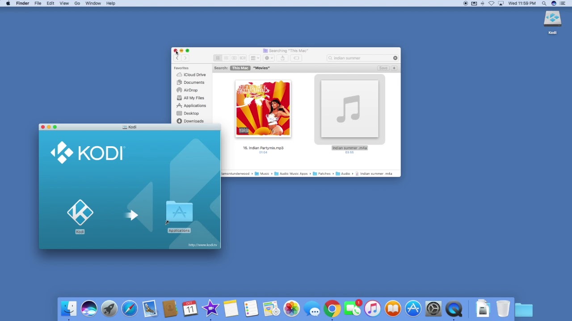Select iCloud Drive in Finder sidebar
Image resolution: width=572 pixels, height=321 pixels.
pyautogui.click(x=191, y=75)
